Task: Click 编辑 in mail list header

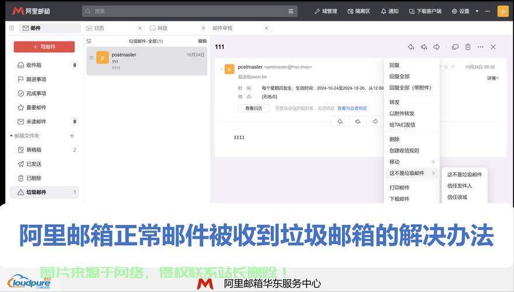Action: pyautogui.click(x=202, y=41)
